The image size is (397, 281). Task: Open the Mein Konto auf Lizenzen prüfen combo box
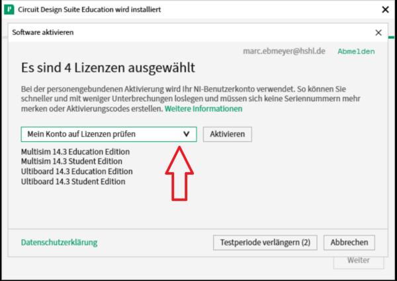(99, 134)
